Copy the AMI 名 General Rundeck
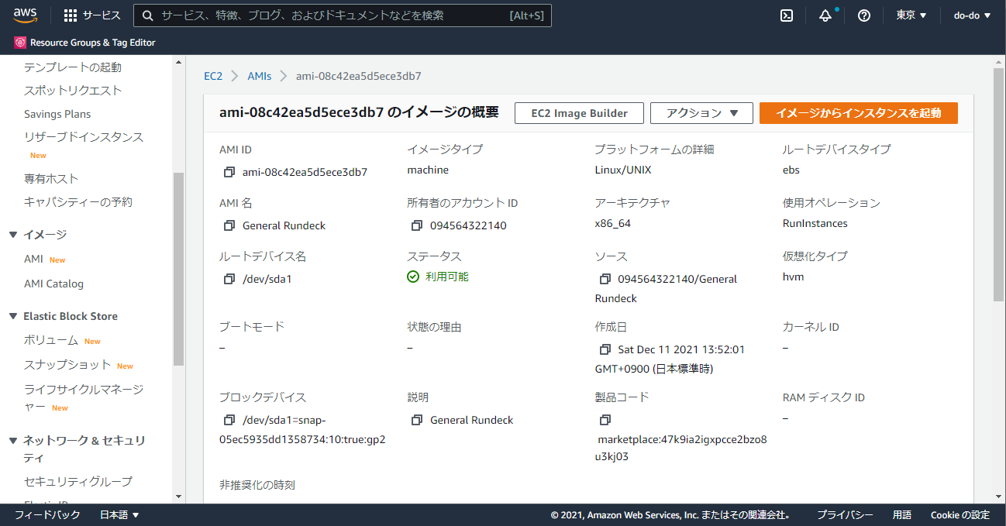The width and height of the screenshot is (1006, 526). 229,225
